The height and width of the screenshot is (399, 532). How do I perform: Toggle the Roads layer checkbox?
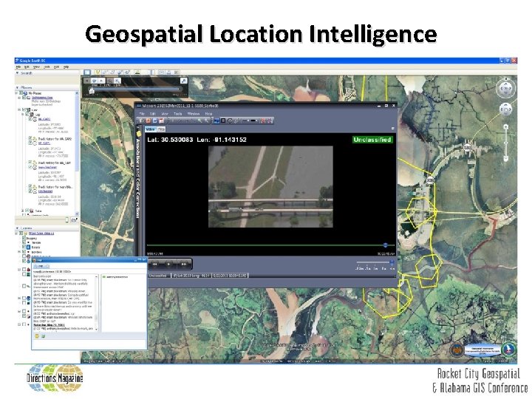tap(24, 247)
